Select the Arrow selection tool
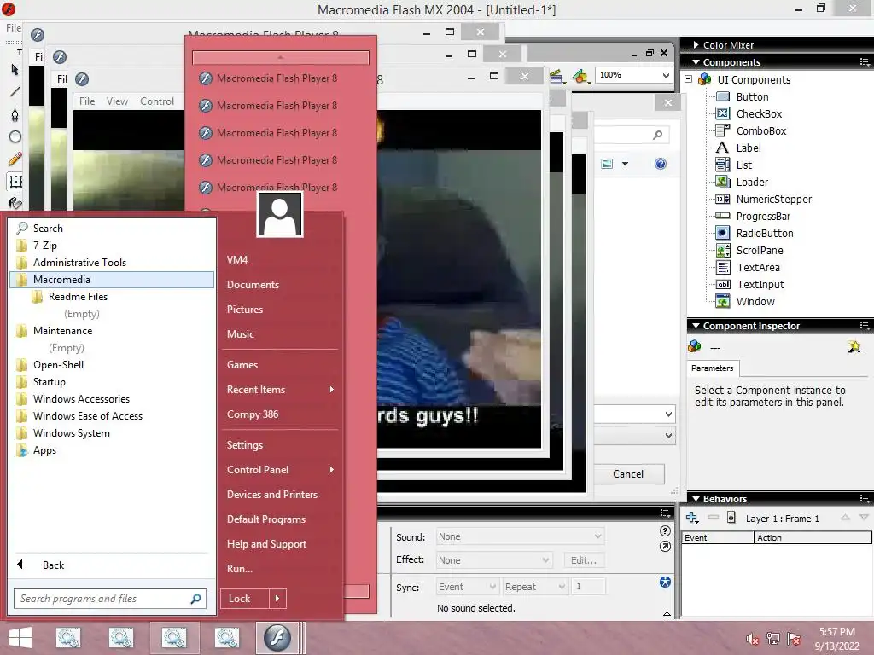 pyautogui.click(x=15, y=70)
